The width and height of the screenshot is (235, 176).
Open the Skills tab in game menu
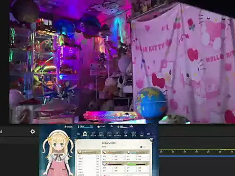click(109, 134)
